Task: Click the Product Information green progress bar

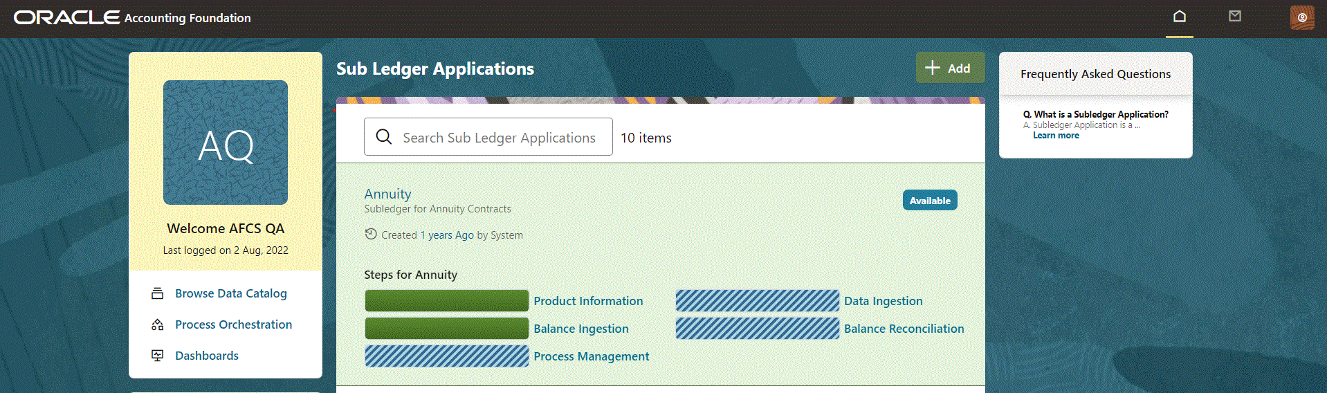Action: click(x=447, y=301)
